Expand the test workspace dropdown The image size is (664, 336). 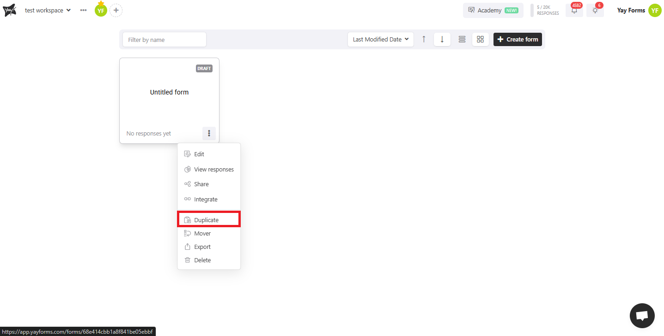point(48,10)
